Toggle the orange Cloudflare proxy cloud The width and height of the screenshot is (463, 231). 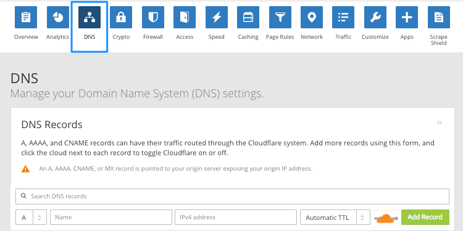click(x=386, y=218)
